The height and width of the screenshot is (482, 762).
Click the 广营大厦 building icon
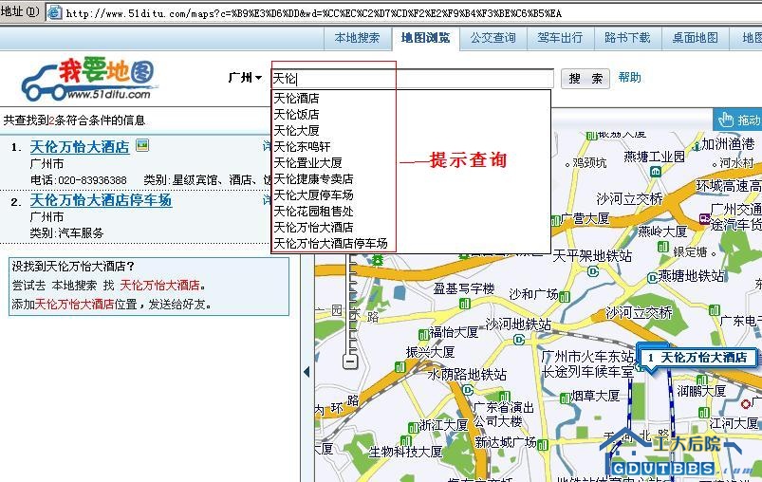click(x=555, y=221)
